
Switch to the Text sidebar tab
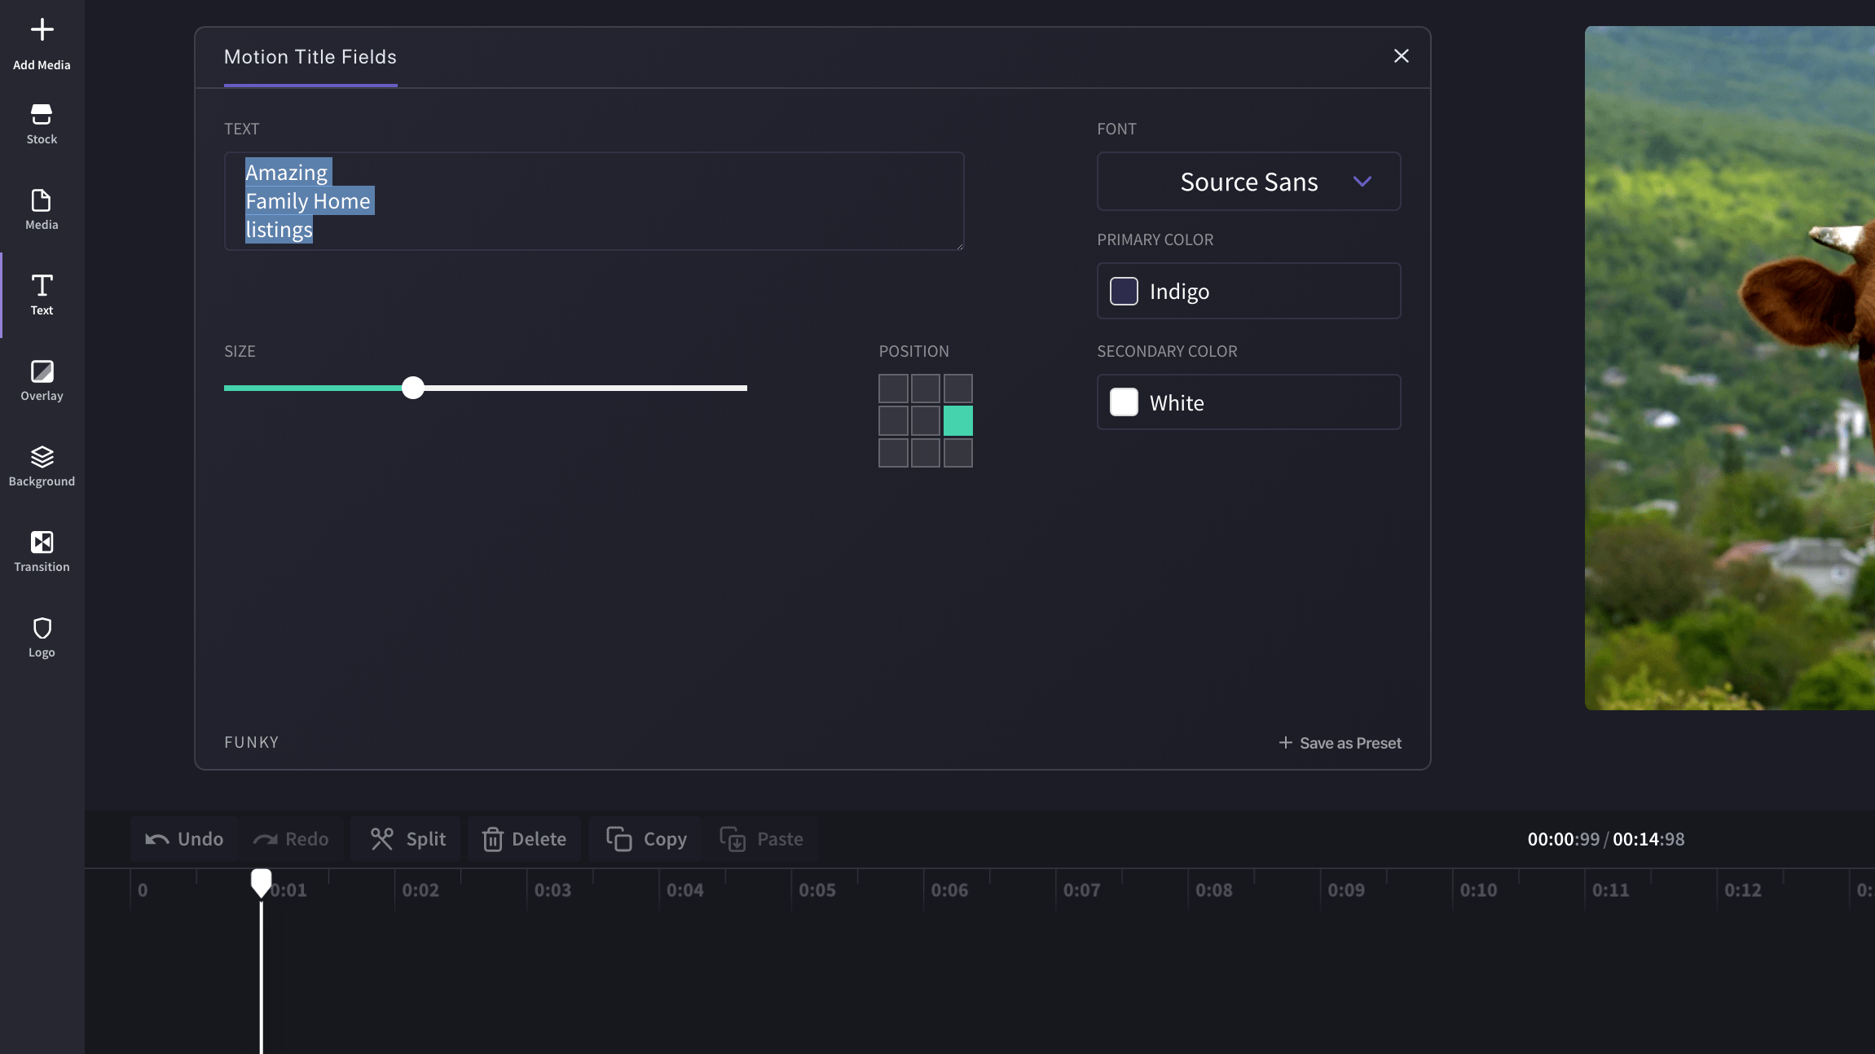pos(42,295)
